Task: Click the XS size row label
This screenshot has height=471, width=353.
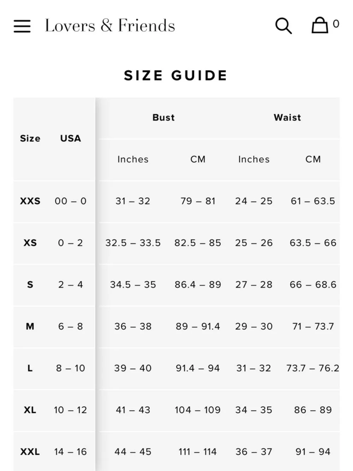Action: point(30,243)
